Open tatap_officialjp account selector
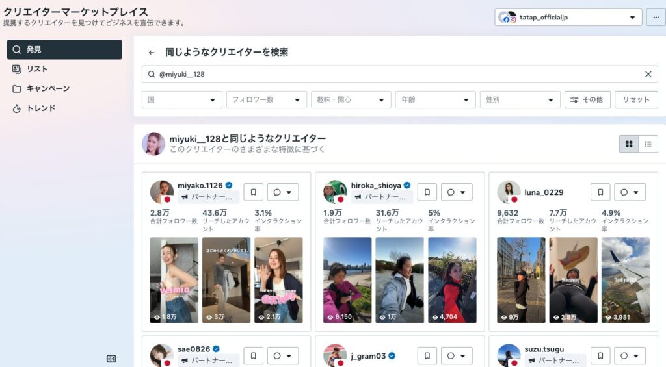The width and height of the screenshot is (666, 367). click(x=568, y=18)
